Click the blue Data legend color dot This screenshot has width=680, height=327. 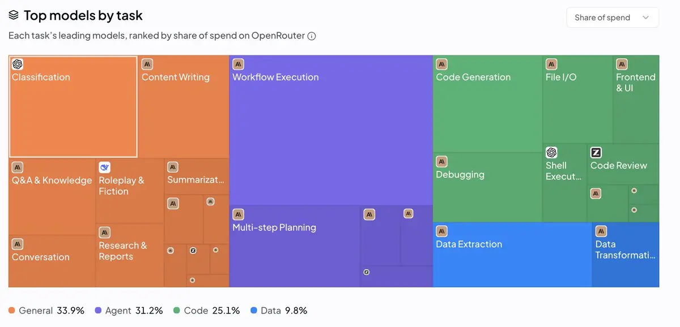pos(254,311)
